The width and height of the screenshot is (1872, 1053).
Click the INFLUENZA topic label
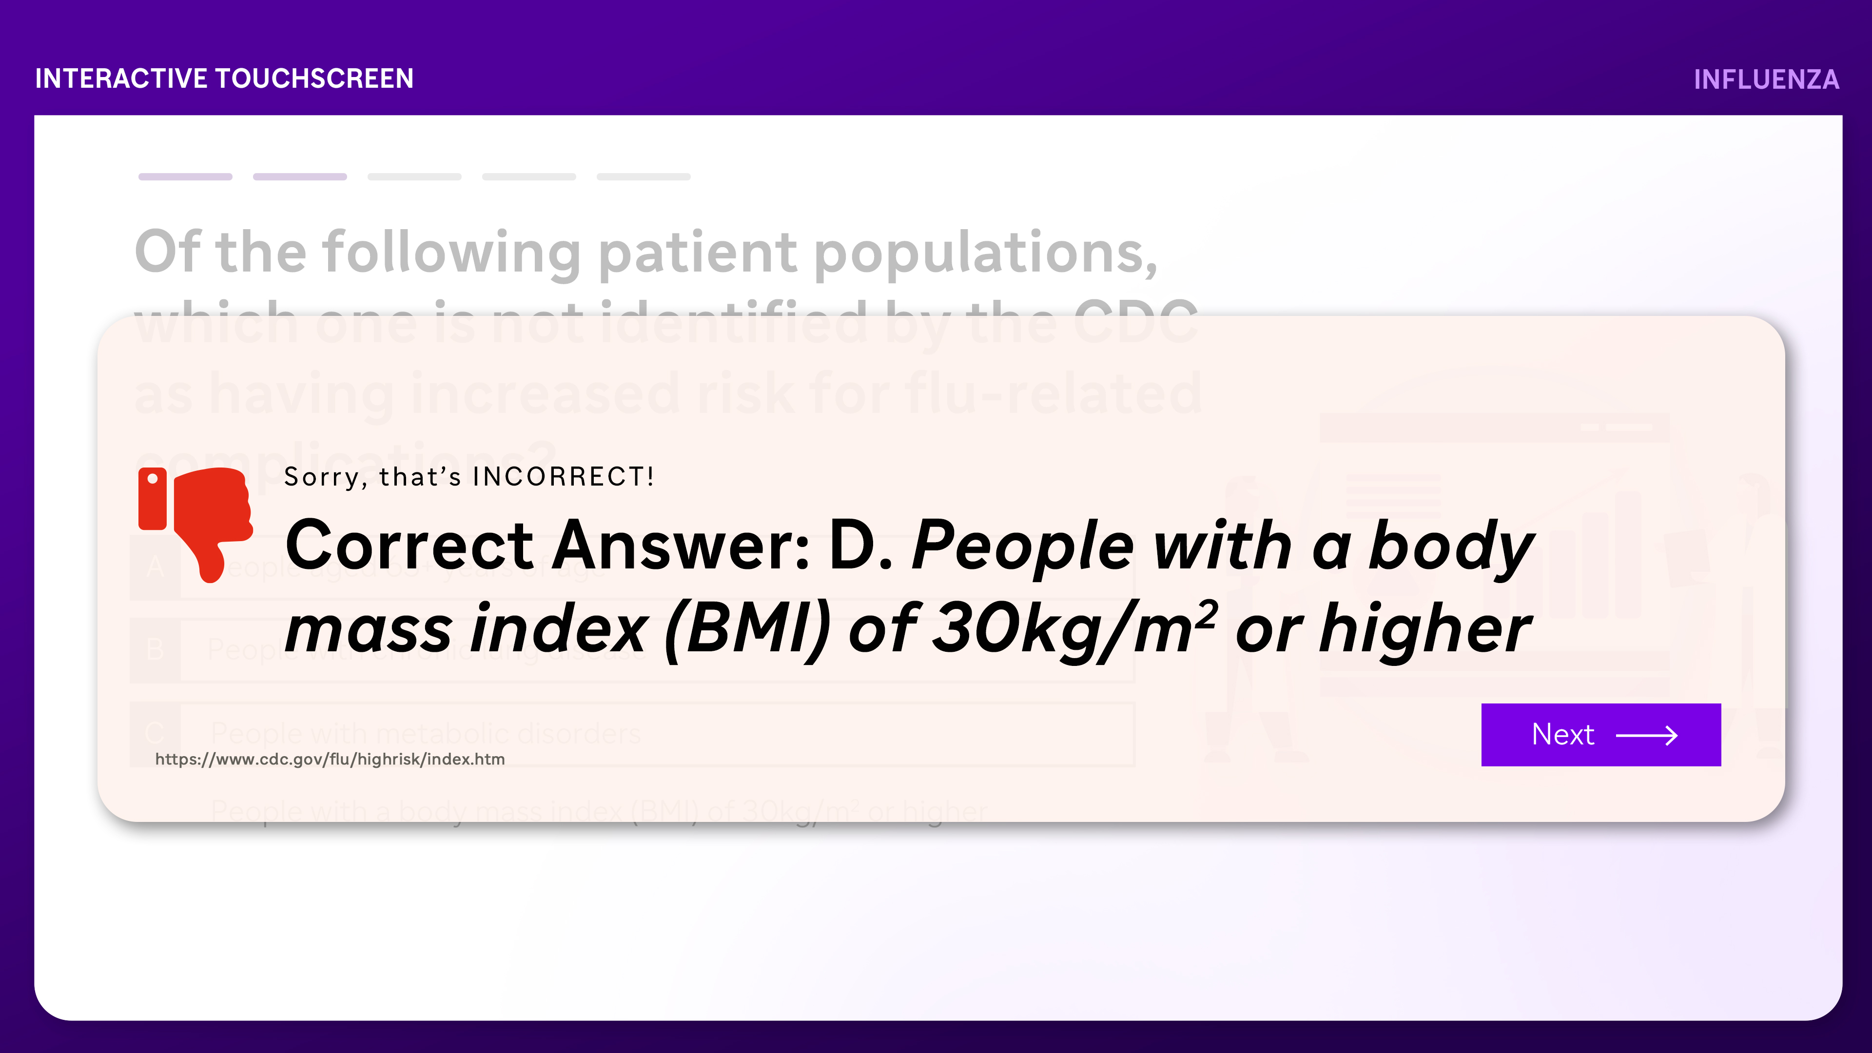pyautogui.click(x=1766, y=79)
